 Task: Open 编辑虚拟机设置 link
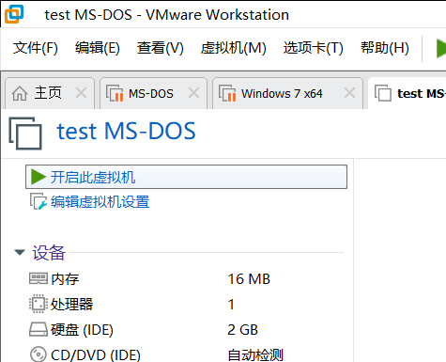[100, 202]
